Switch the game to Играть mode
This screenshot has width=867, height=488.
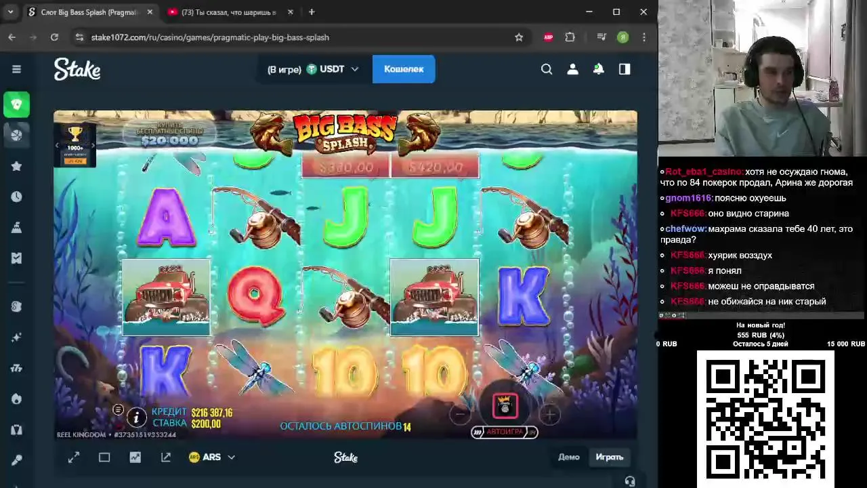(610, 457)
